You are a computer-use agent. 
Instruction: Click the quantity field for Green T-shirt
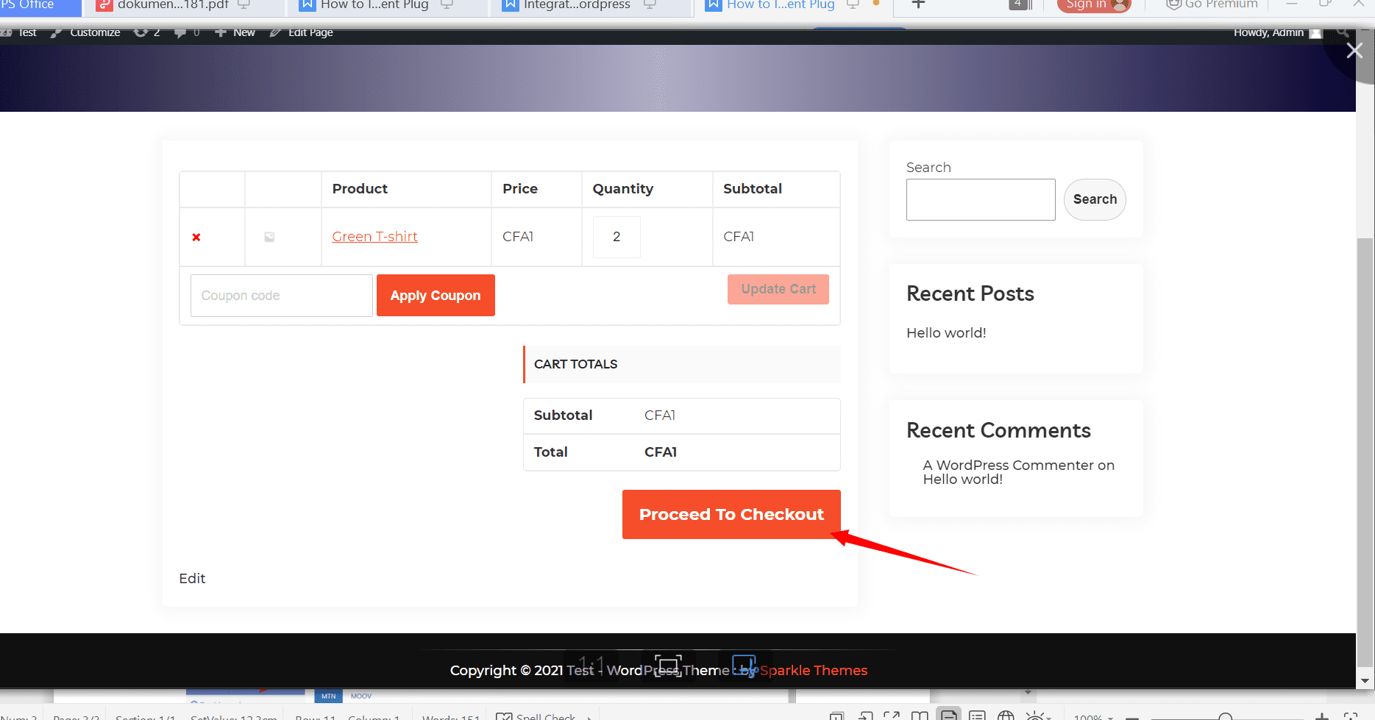617,237
